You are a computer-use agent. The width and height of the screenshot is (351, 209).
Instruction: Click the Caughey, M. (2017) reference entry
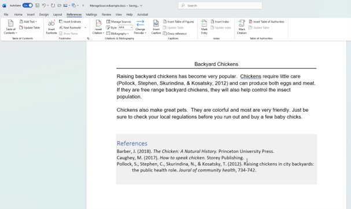[180, 157]
